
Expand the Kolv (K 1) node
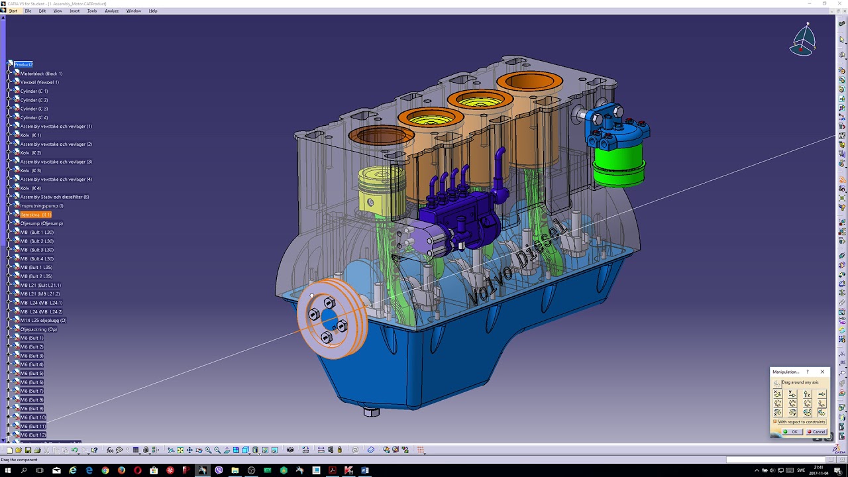[9, 135]
